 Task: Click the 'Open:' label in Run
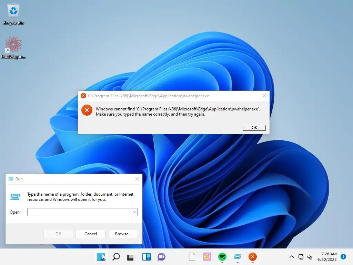(x=15, y=212)
